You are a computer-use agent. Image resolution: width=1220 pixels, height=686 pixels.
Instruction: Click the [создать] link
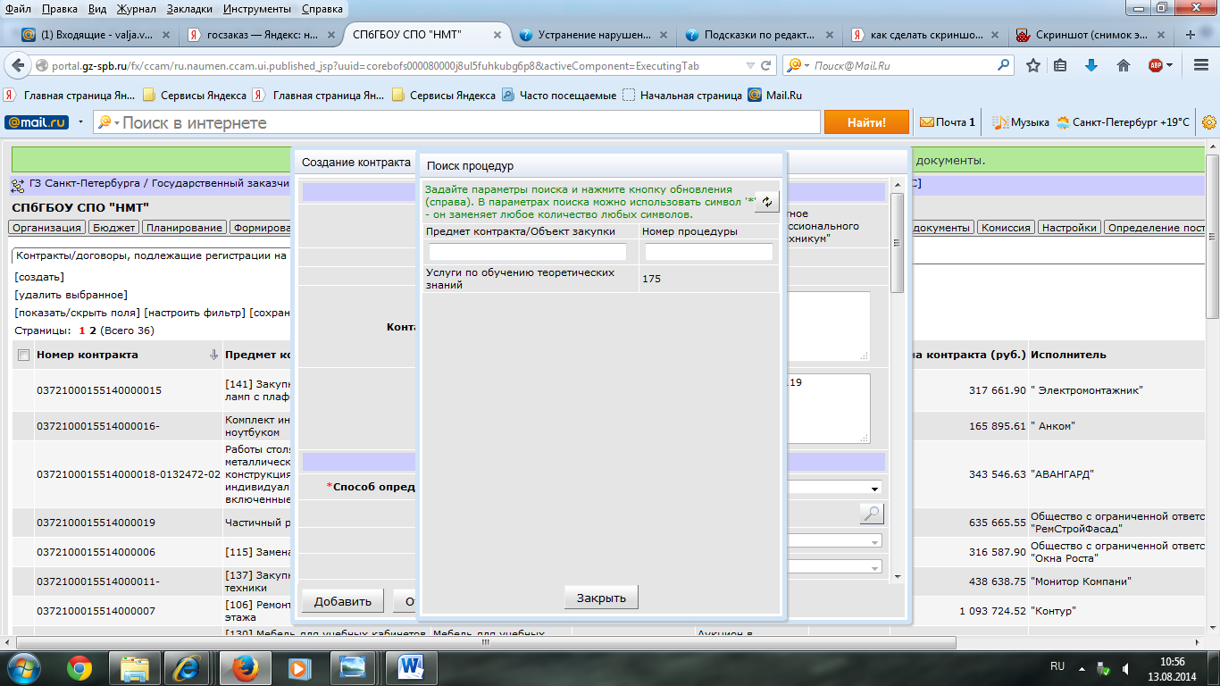click(39, 277)
